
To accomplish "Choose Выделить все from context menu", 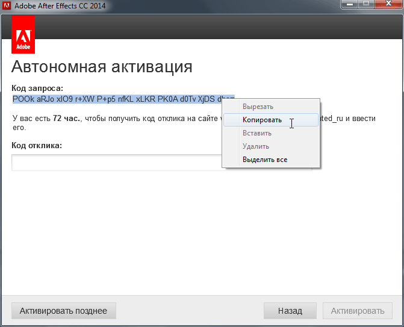I will pyautogui.click(x=270, y=160).
